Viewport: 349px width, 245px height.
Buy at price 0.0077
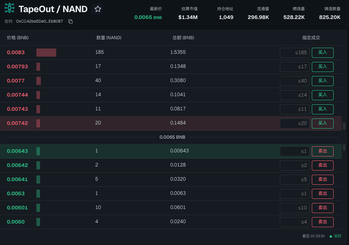322,81
